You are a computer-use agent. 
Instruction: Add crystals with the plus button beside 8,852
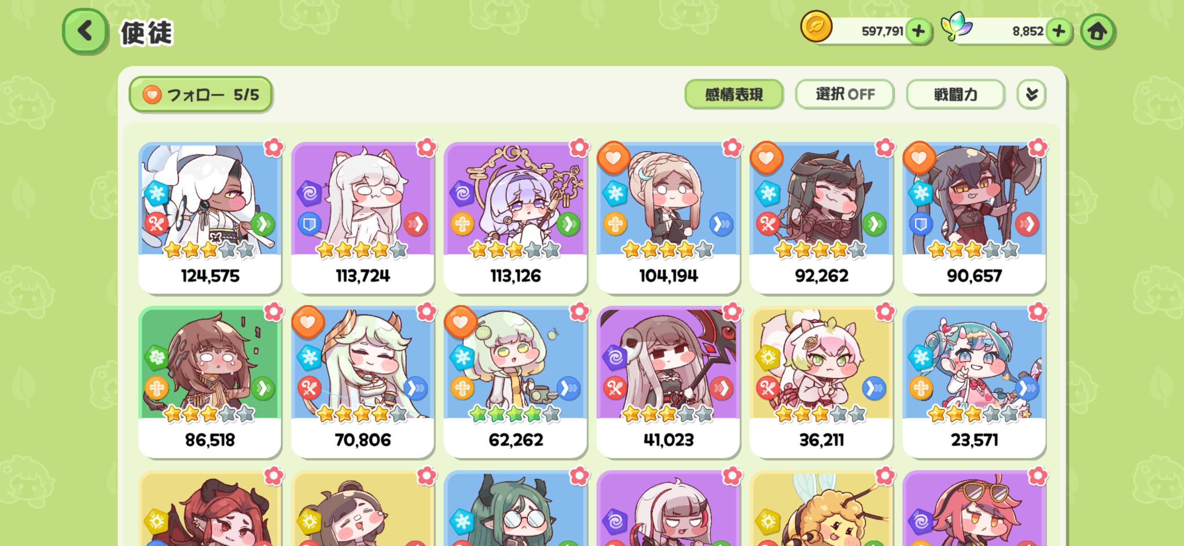click(1059, 31)
